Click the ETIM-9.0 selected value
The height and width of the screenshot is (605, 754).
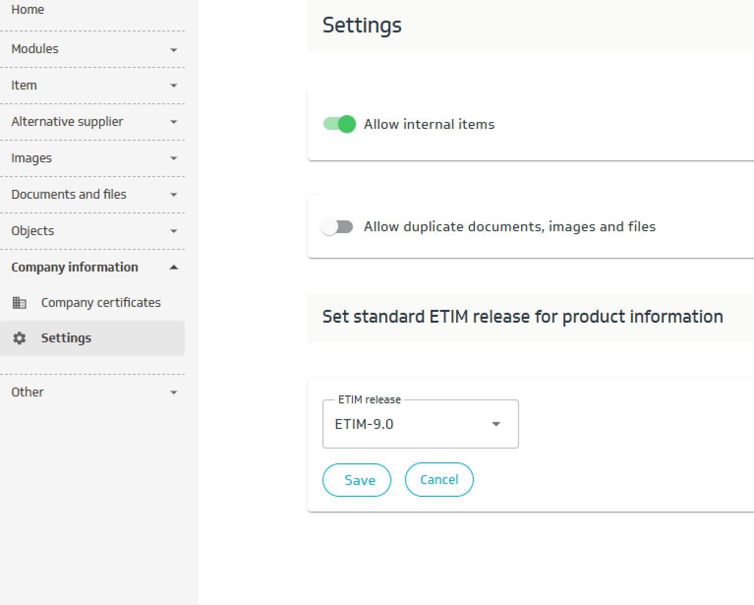(x=364, y=424)
